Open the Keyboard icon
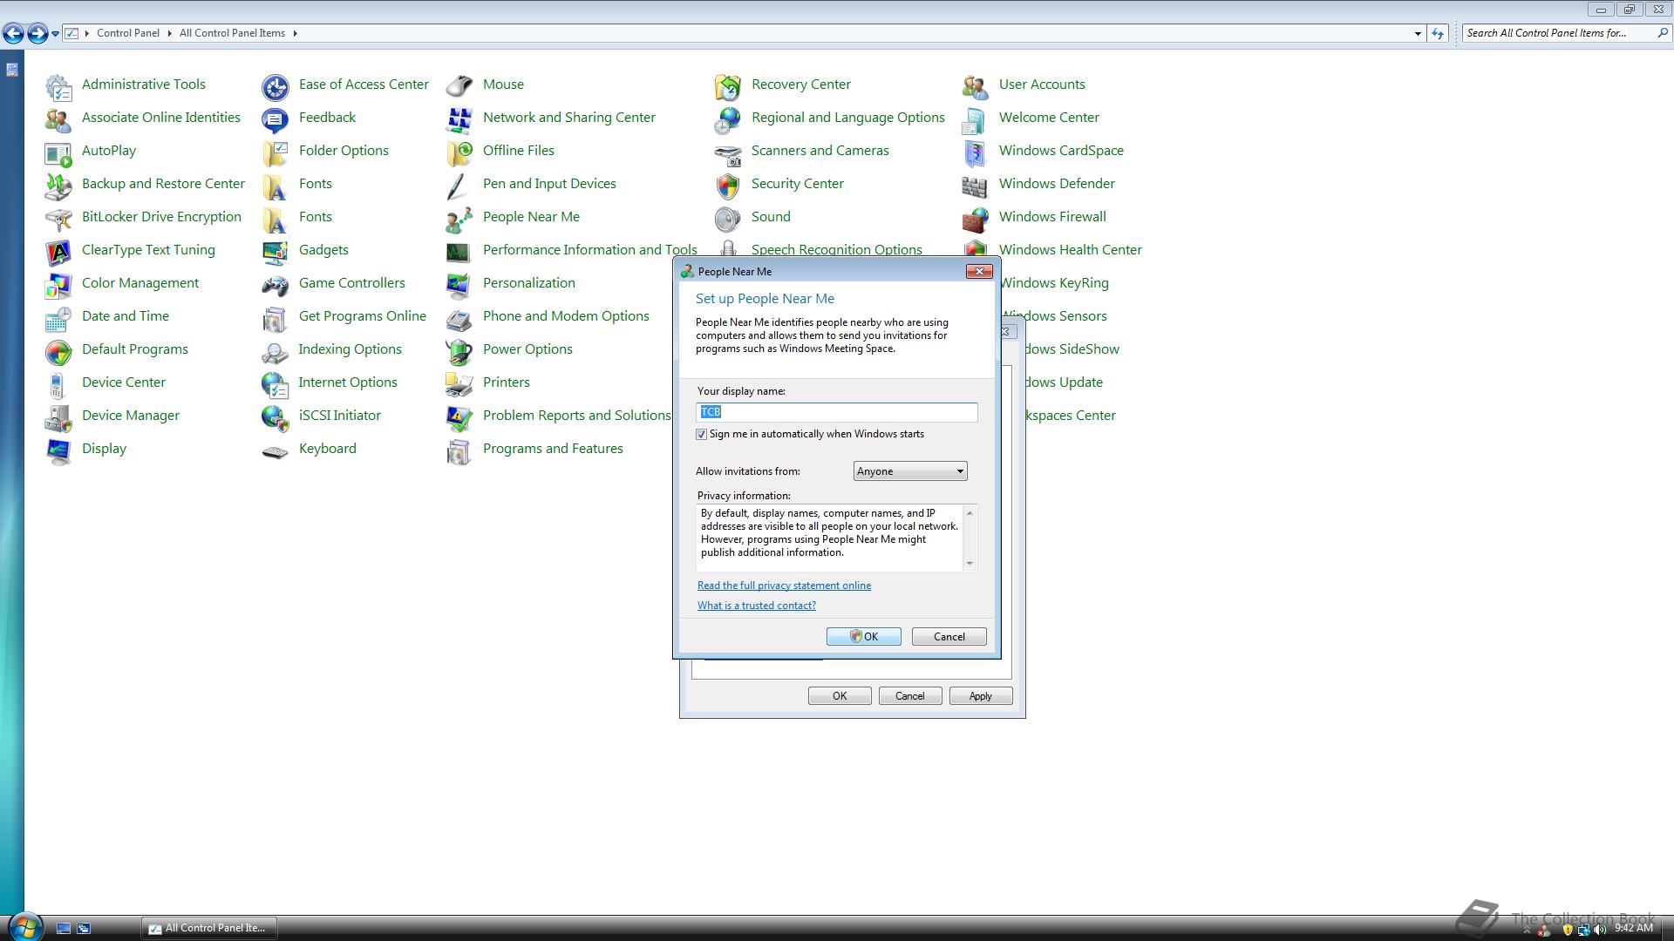 pos(276,450)
